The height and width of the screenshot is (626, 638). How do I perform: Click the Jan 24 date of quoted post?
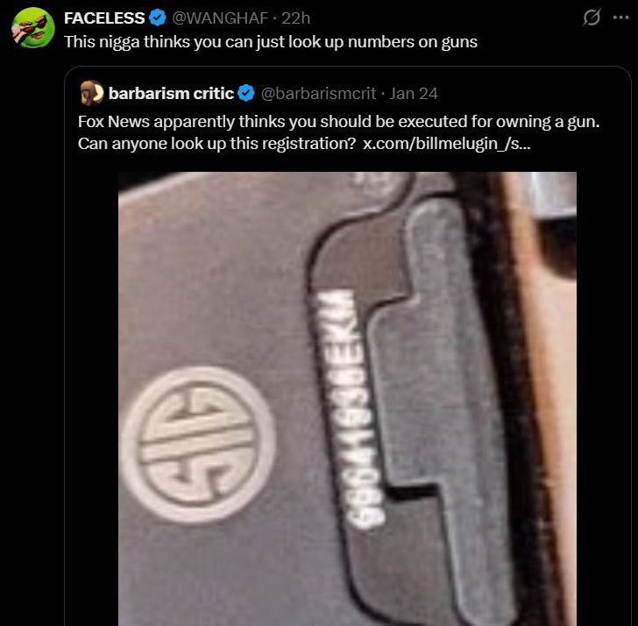[414, 93]
